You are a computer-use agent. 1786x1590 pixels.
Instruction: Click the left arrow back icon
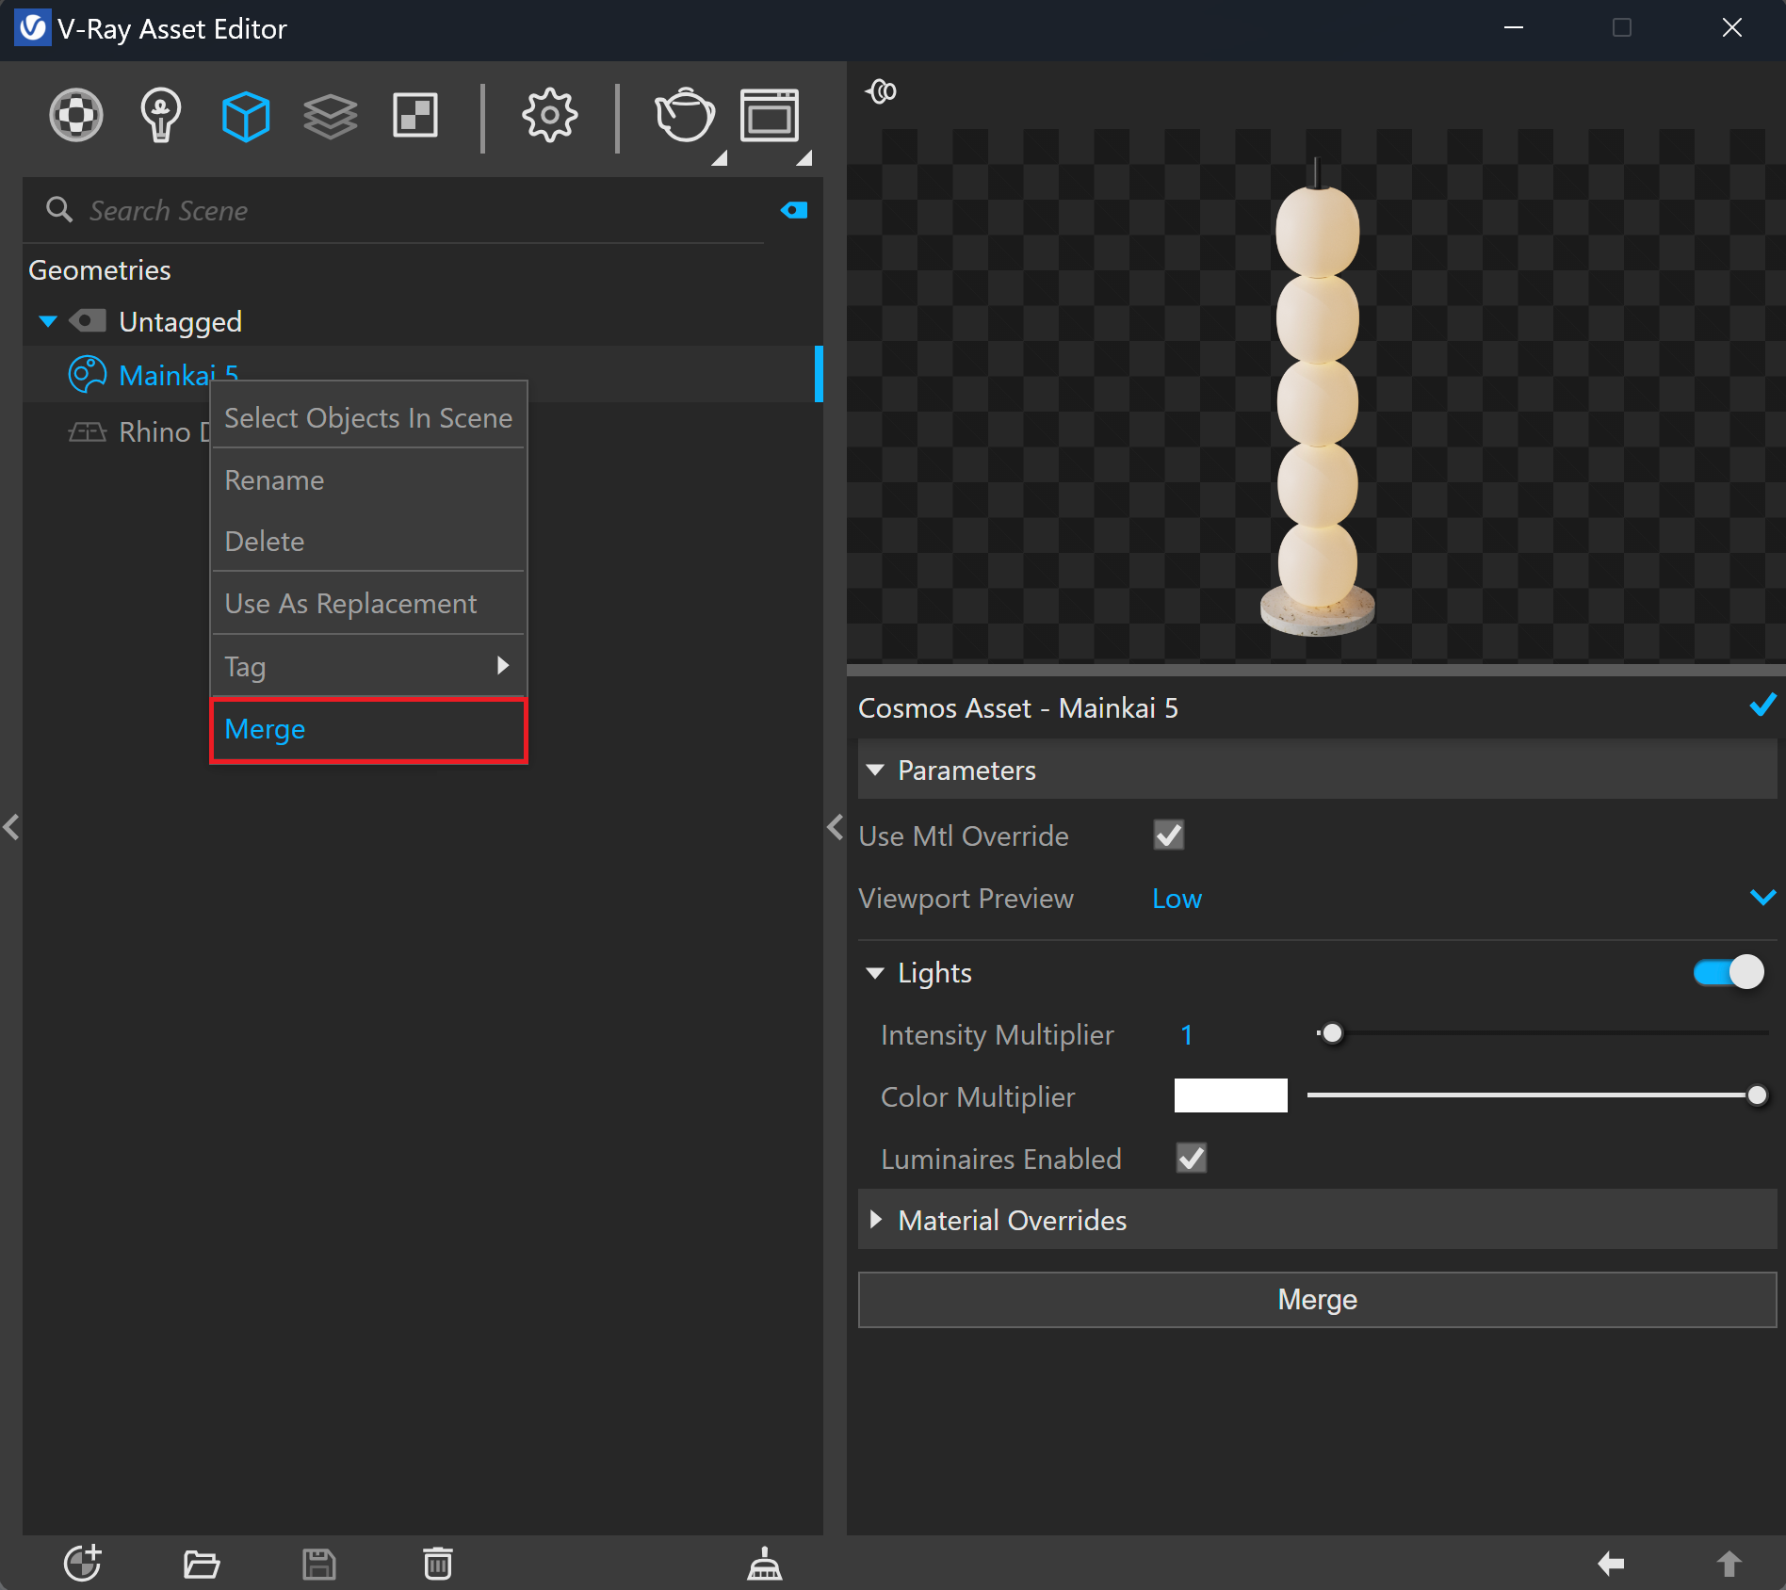pyautogui.click(x=1611, y=1564)
